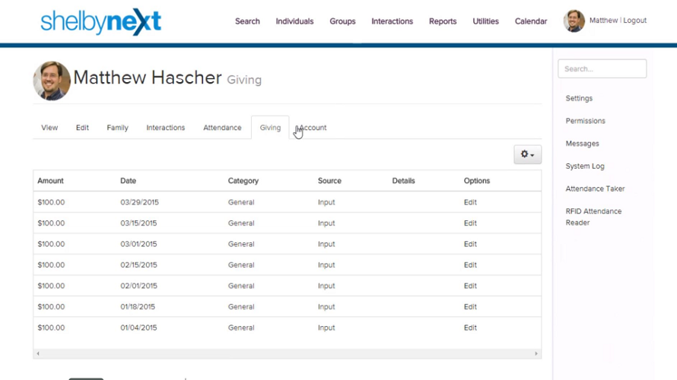Click the left scrollbar arrow
The width and height of the screenshot is (677, 380).
pos(38,353)
